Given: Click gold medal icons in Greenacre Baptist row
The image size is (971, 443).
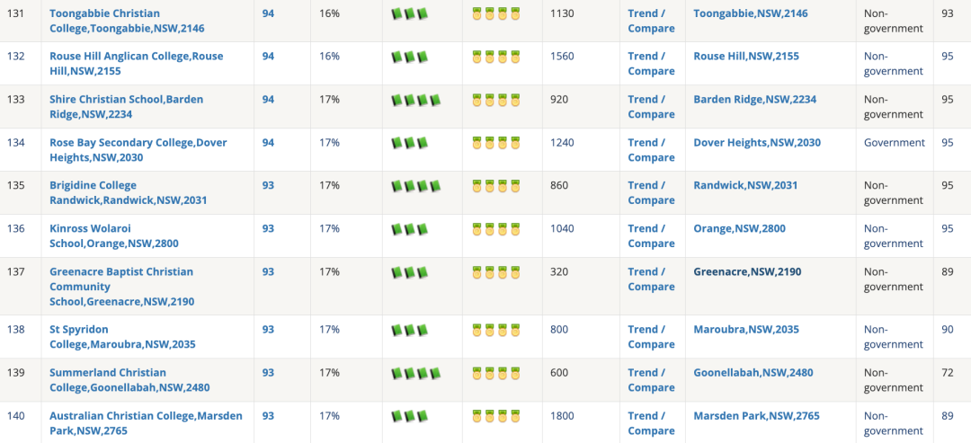Looking at the screenshot, I should point(496,272).
